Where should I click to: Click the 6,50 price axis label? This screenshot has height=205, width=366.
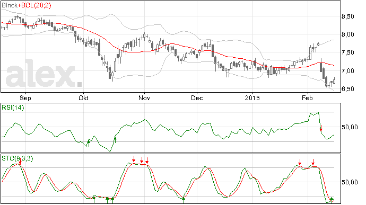(x=348, y=89)
